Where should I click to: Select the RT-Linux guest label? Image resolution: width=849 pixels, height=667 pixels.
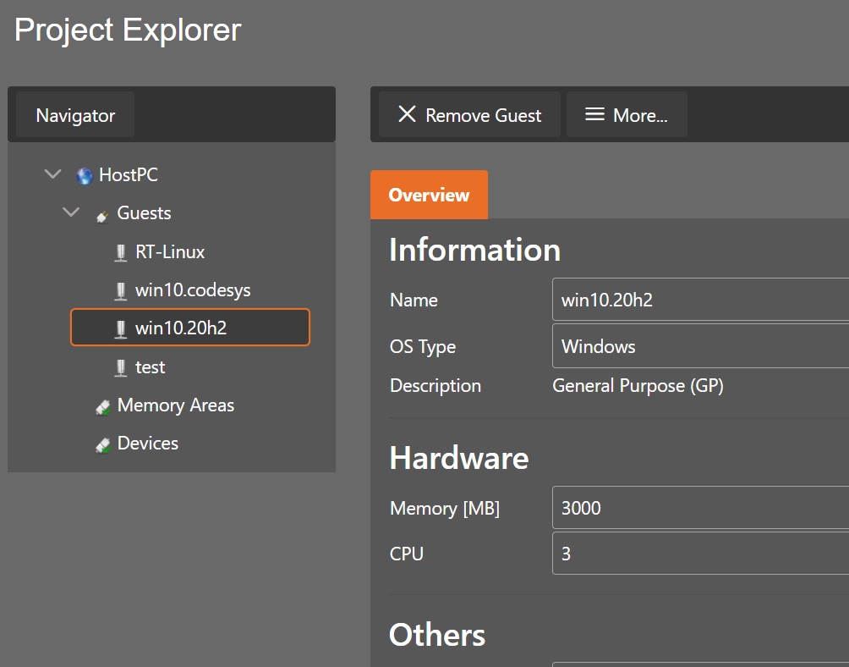[170, 252]
